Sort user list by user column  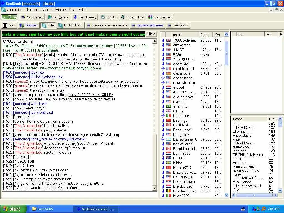(x=185, y=35)
